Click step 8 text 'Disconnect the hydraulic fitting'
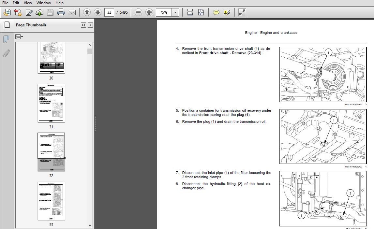374x229 pixels. pyautogui.click(x=209, y=184)
